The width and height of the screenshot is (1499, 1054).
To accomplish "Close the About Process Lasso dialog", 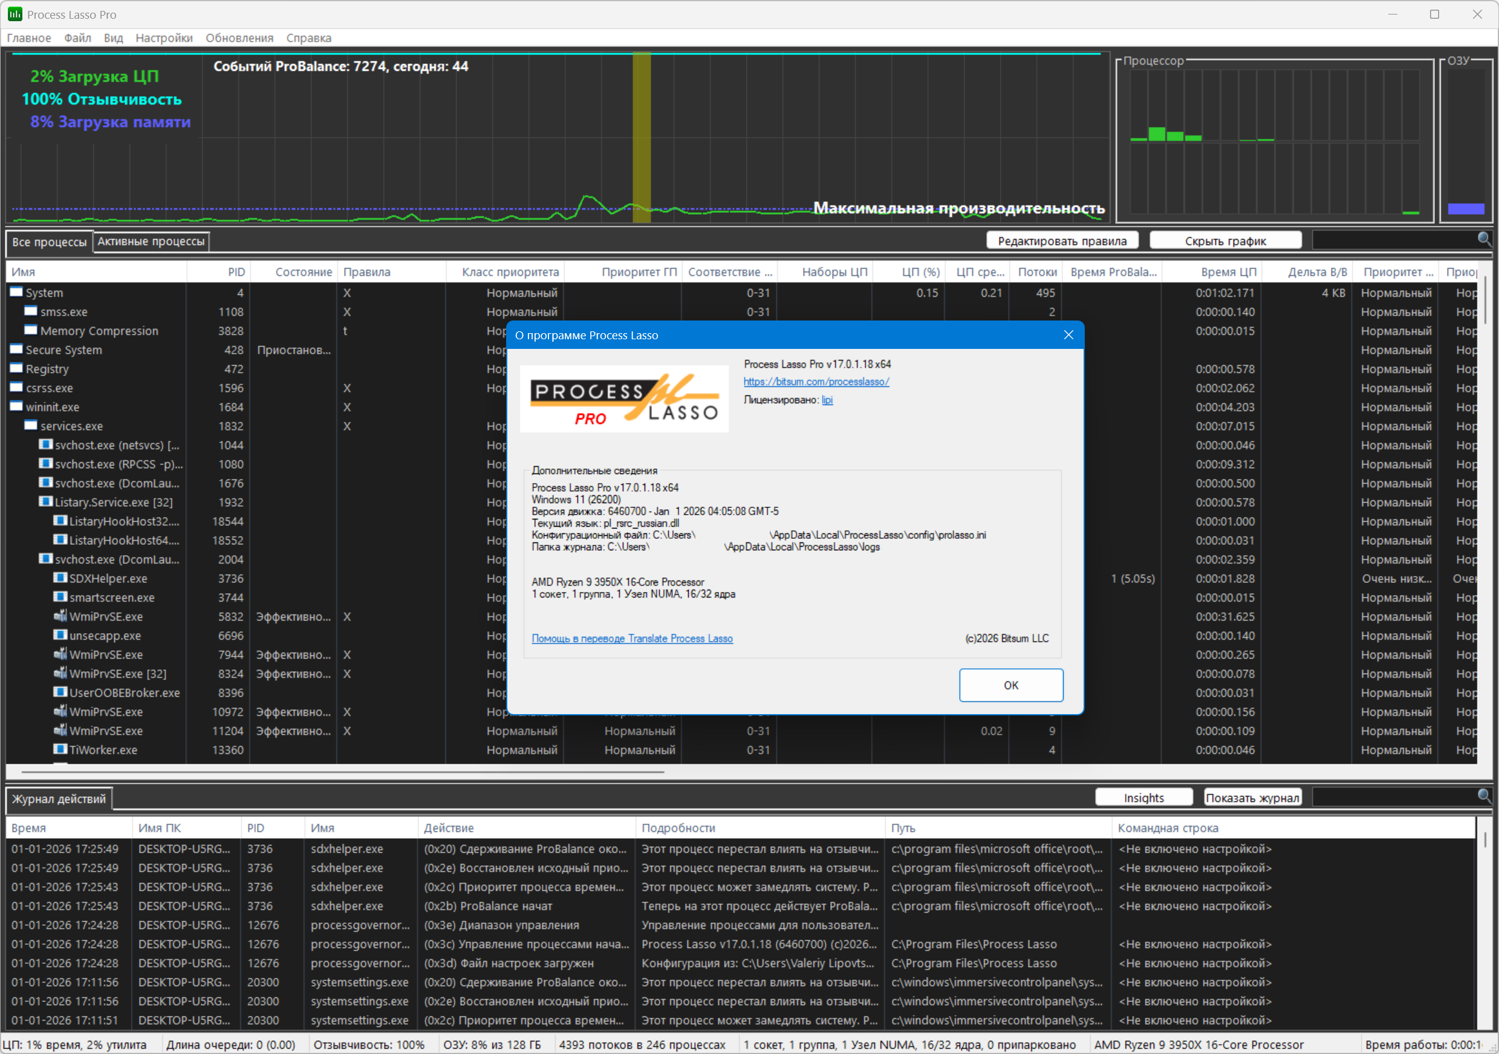I will (1068, 335).
